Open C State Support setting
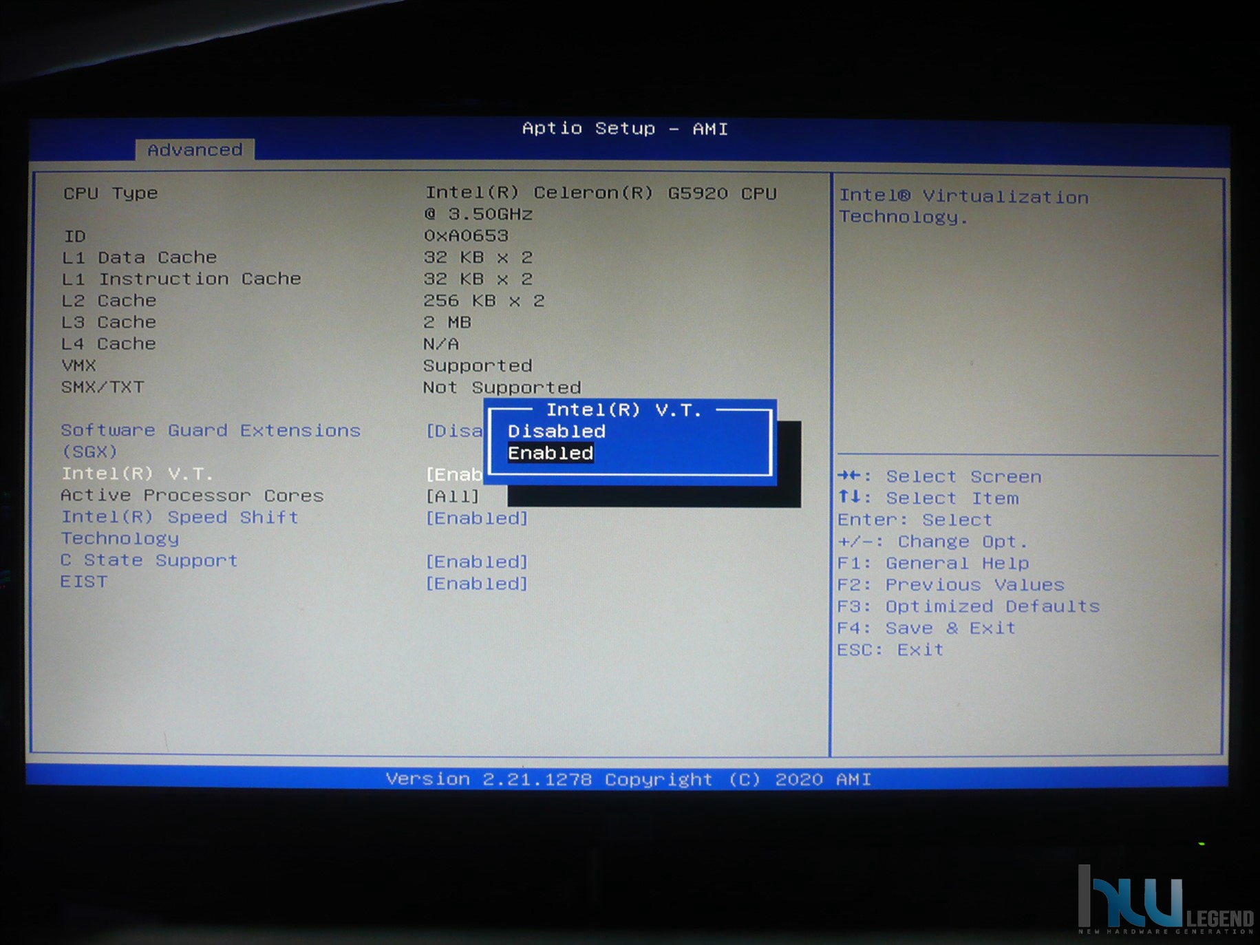Viewport: 1260px width, 945px height. point(149,560)
